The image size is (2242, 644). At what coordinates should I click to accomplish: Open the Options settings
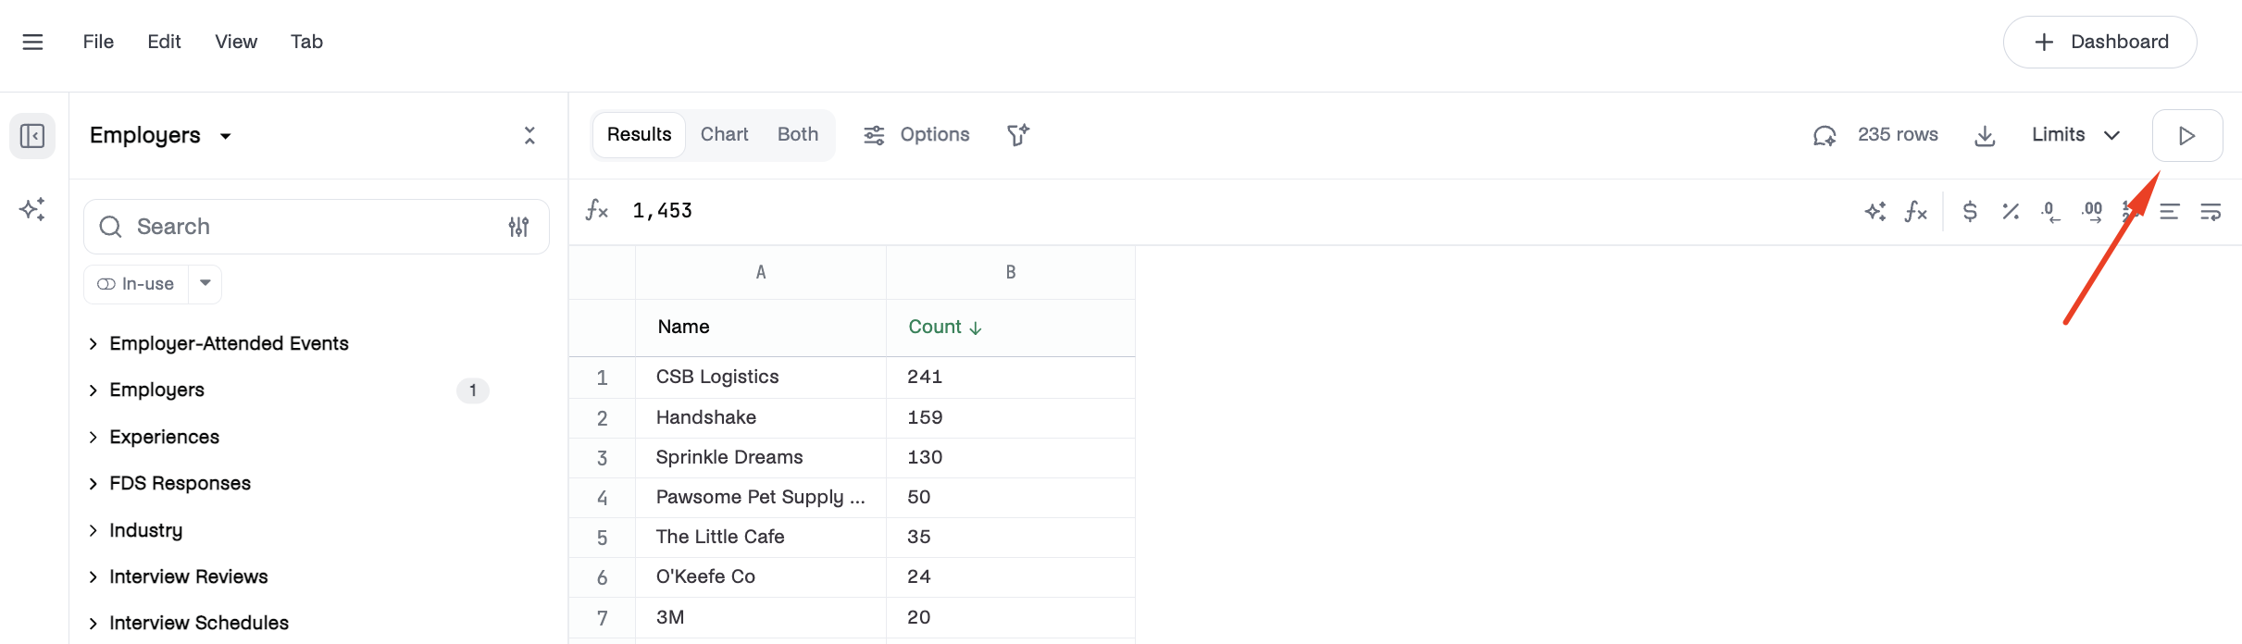[916, 135]
